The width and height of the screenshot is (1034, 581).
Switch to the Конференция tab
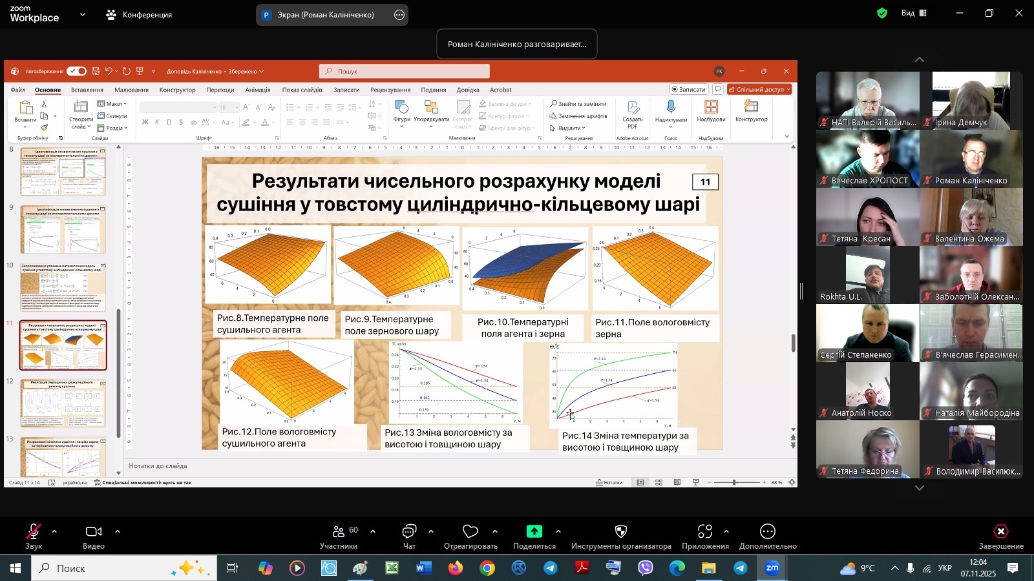pos(140,14)
